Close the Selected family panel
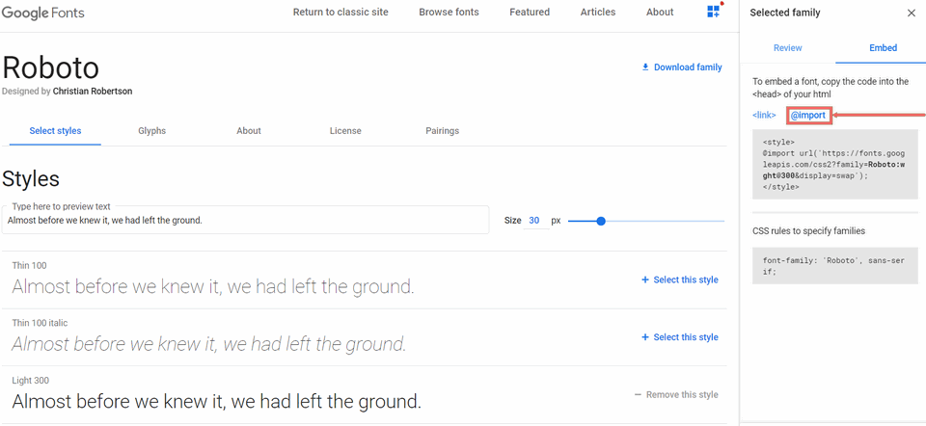The height and width of the screenshot is (426, 926). tap(912, 13)
